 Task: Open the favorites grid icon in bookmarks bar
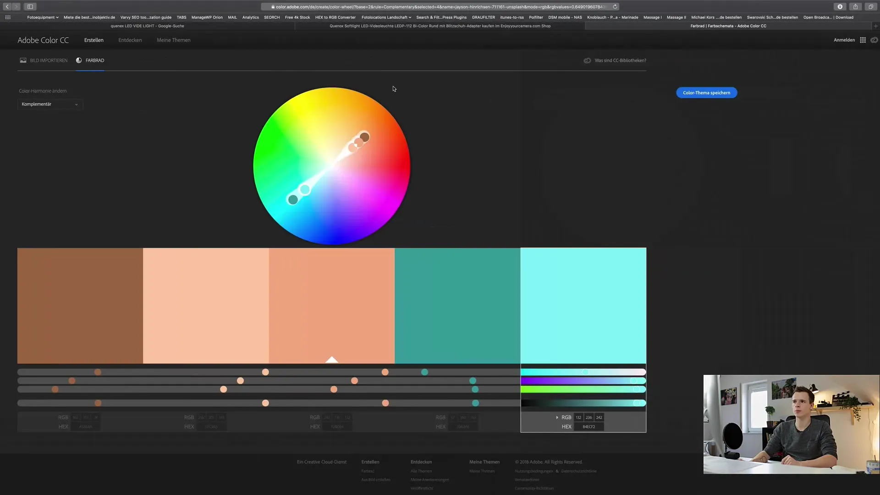click(8, 17)
